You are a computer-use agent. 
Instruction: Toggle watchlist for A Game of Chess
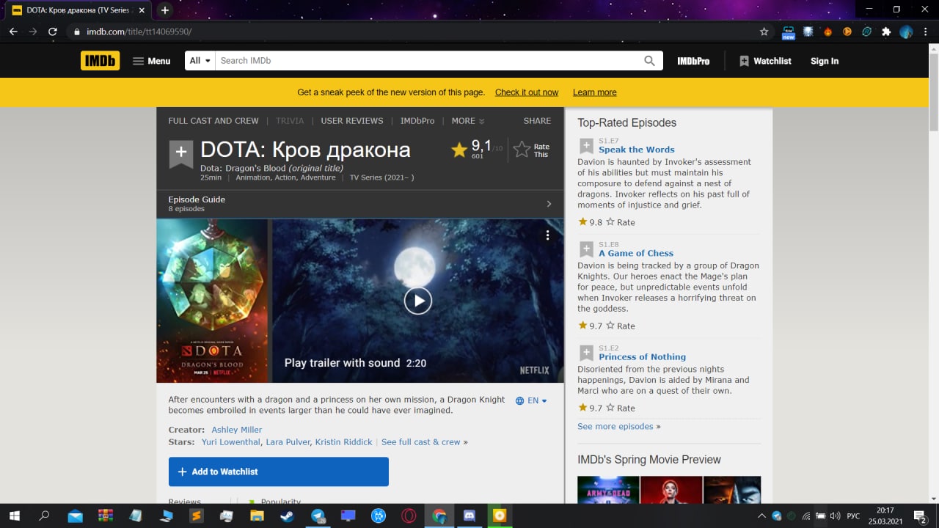pyautogui.click(x=586, y=249)
